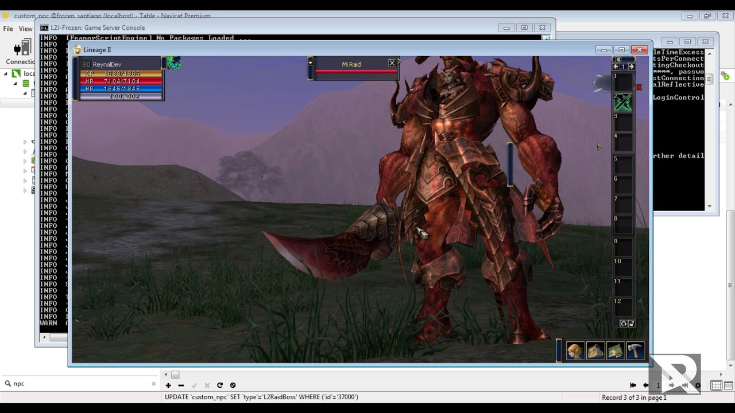Click the CP 4868/4868 bar
Screen dimensions: 735x413
(x=121, y=74)
